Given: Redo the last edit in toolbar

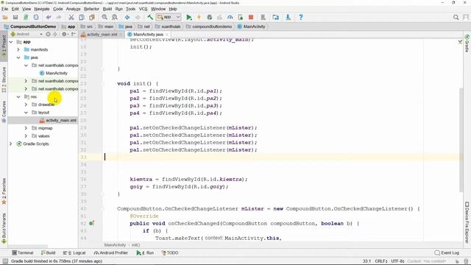Looking at the screenshot, I should tap(59, 17).
